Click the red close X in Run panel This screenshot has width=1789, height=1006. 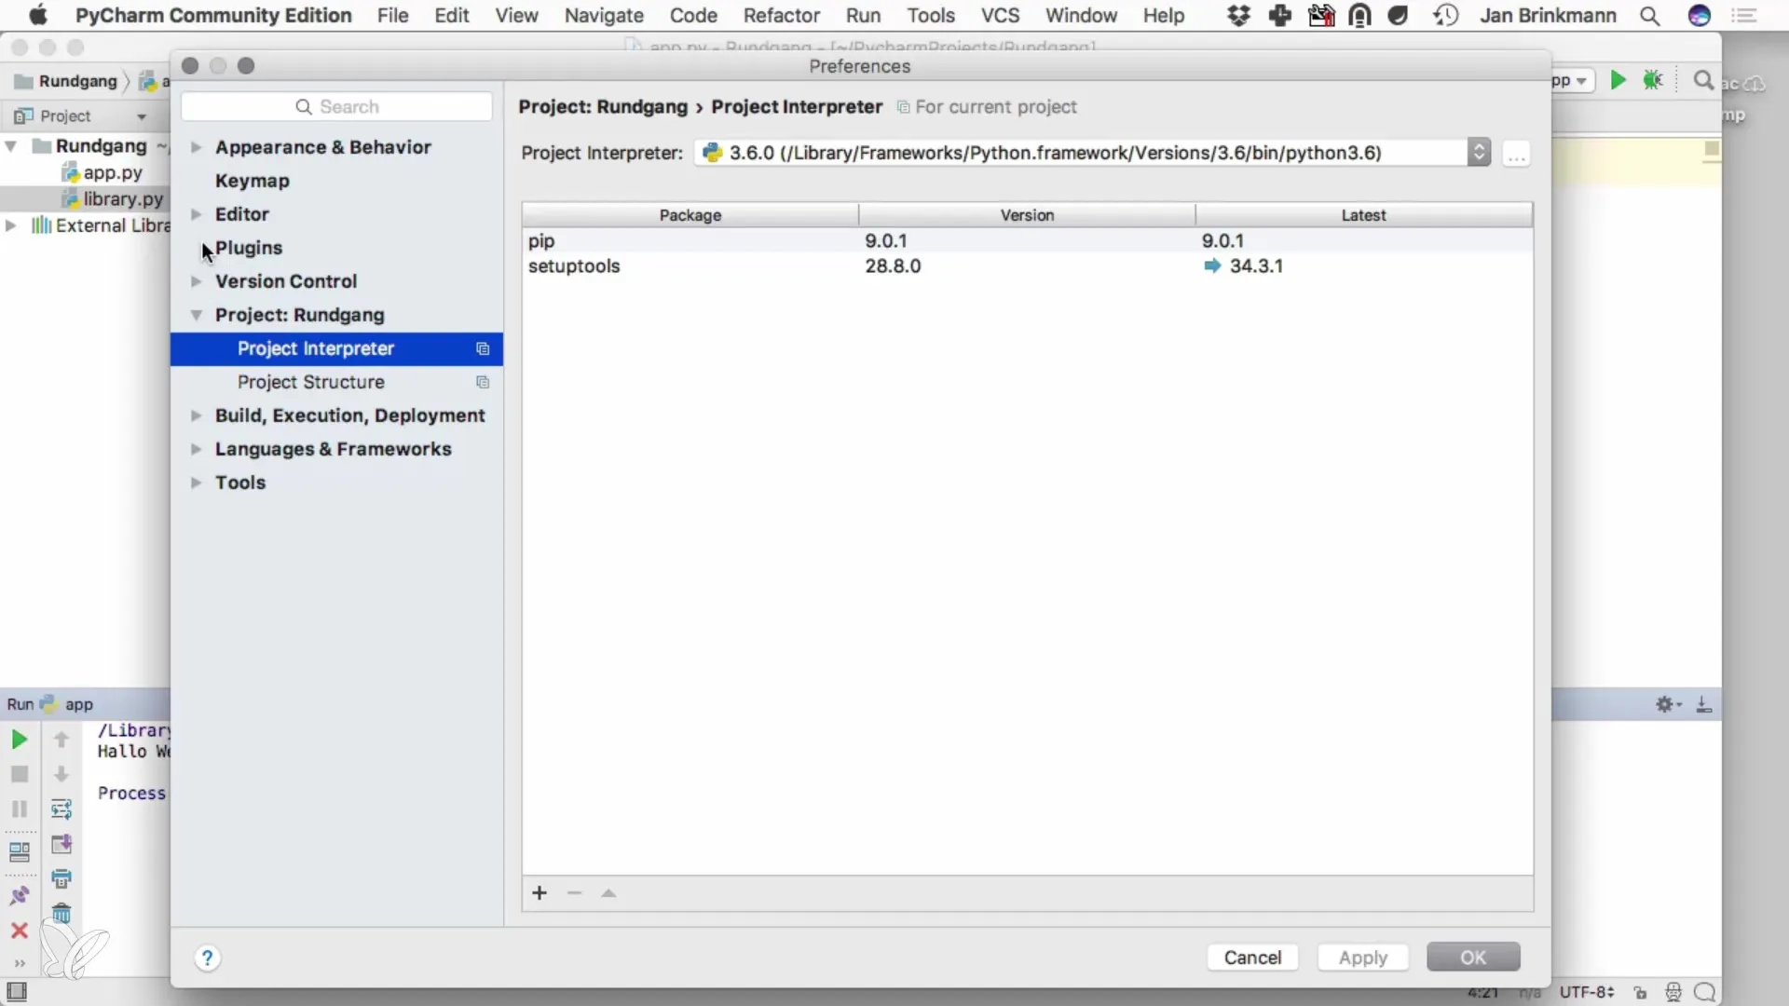tap(19, 931)
